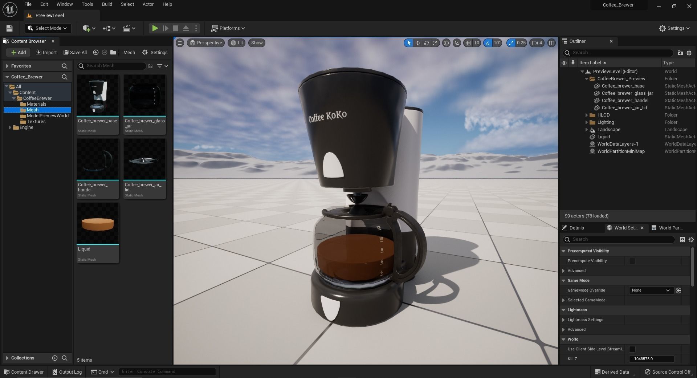The width and height of the screenshot is (697, 378).
Task: Open Content Browser Settings gear
Action: 155,52
